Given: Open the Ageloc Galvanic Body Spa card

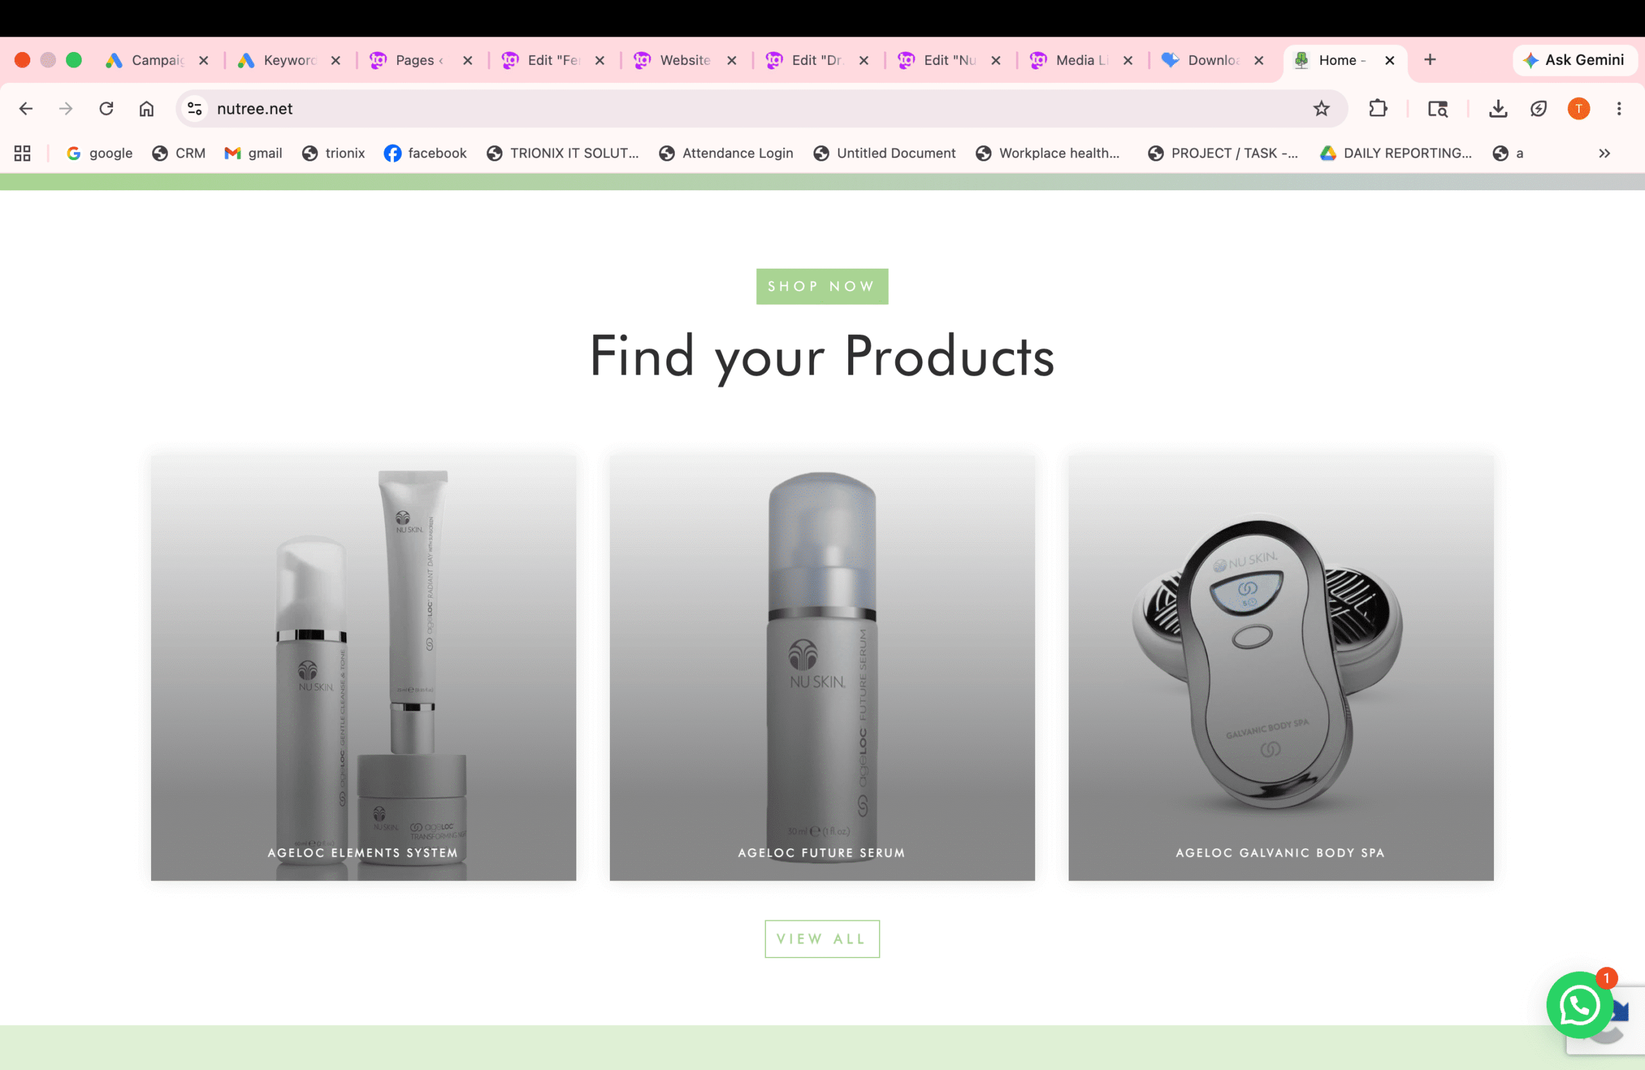Looking at the screenshot, I should pyautogui.click(x=1281, y=668).
